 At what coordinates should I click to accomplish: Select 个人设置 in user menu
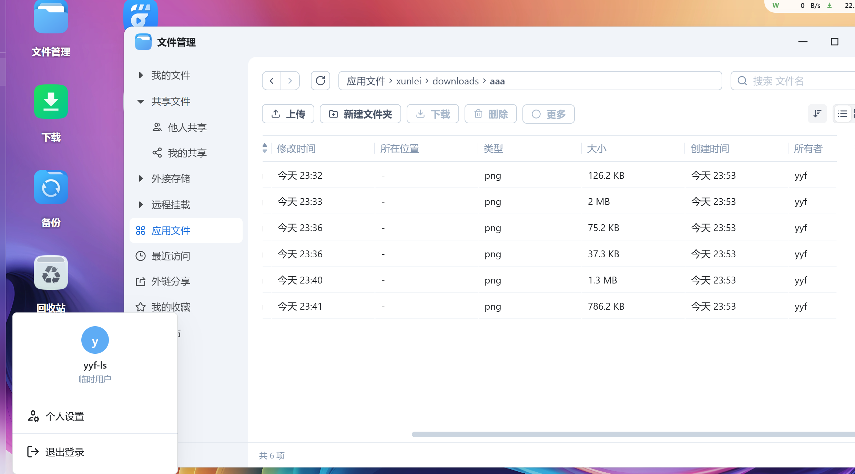coord(65,416)
